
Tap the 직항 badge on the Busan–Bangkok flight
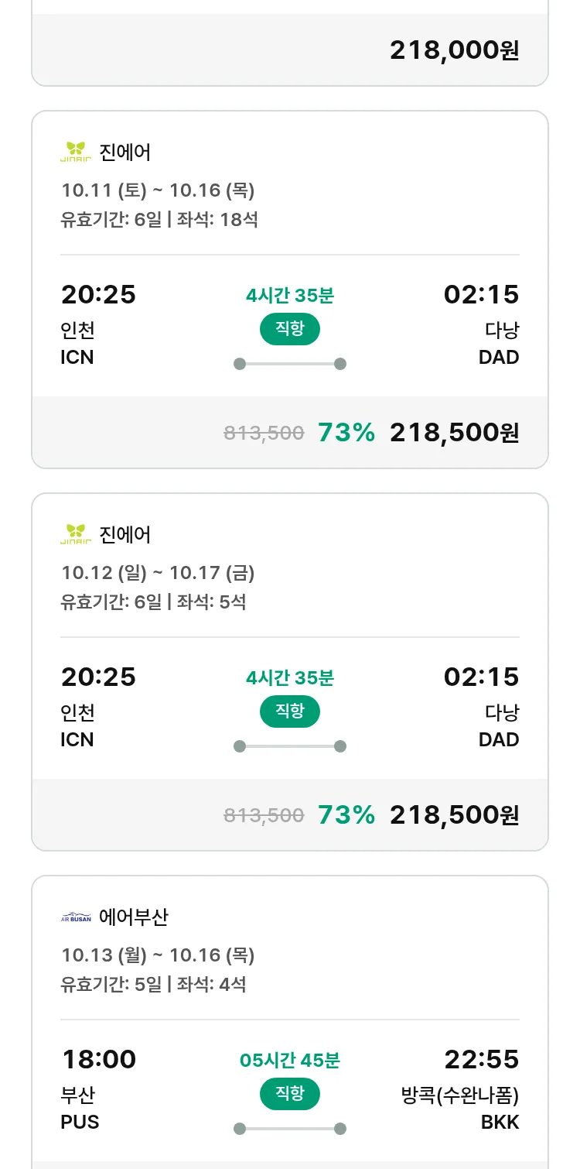point(289,1094)
